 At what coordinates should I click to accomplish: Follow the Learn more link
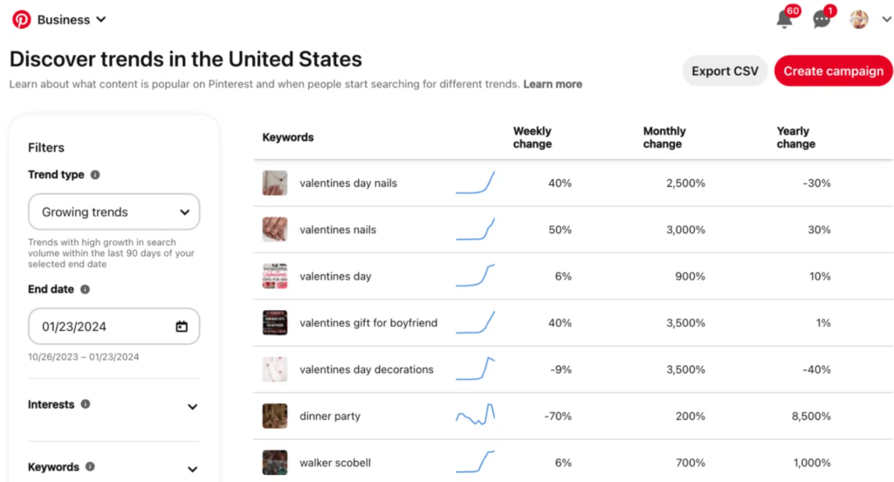click(553, 85)
